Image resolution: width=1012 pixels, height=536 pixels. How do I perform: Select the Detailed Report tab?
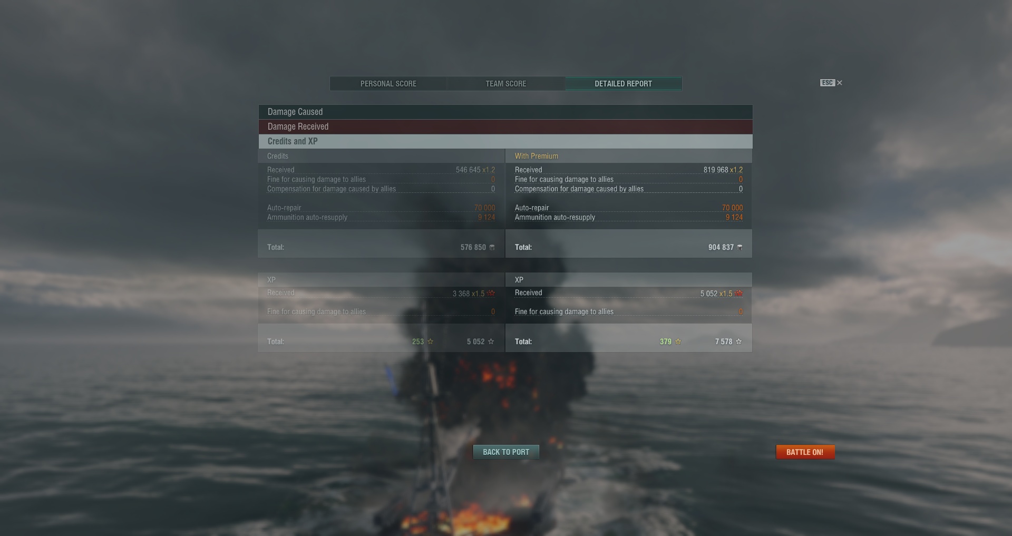(624, 84)
